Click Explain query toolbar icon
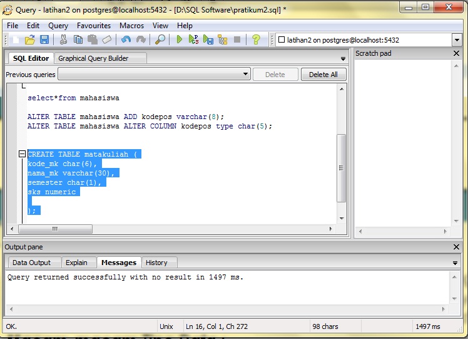Image resolution: width=468 pixels, height=339 pixels. click(223, 39)
